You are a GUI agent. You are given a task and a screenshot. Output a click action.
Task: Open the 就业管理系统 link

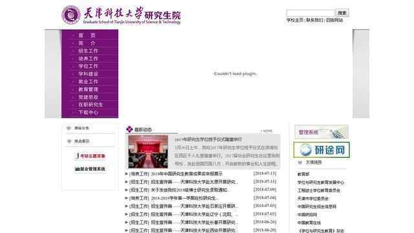pos(91,169)
